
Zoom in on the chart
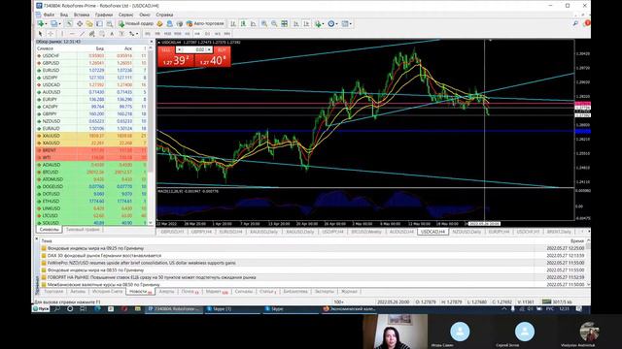pos(263,23)
